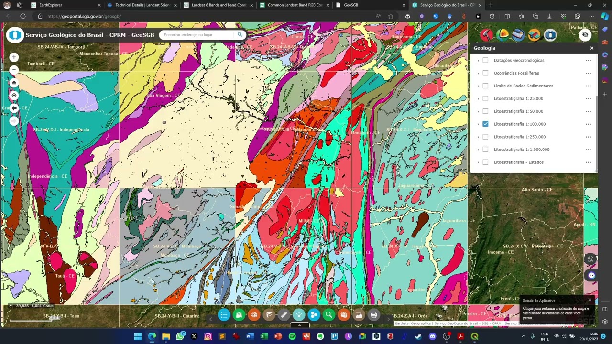Check the Limite de Bacias Sedimentares layer
Screen dimensions: 612x344
point(485,86)
